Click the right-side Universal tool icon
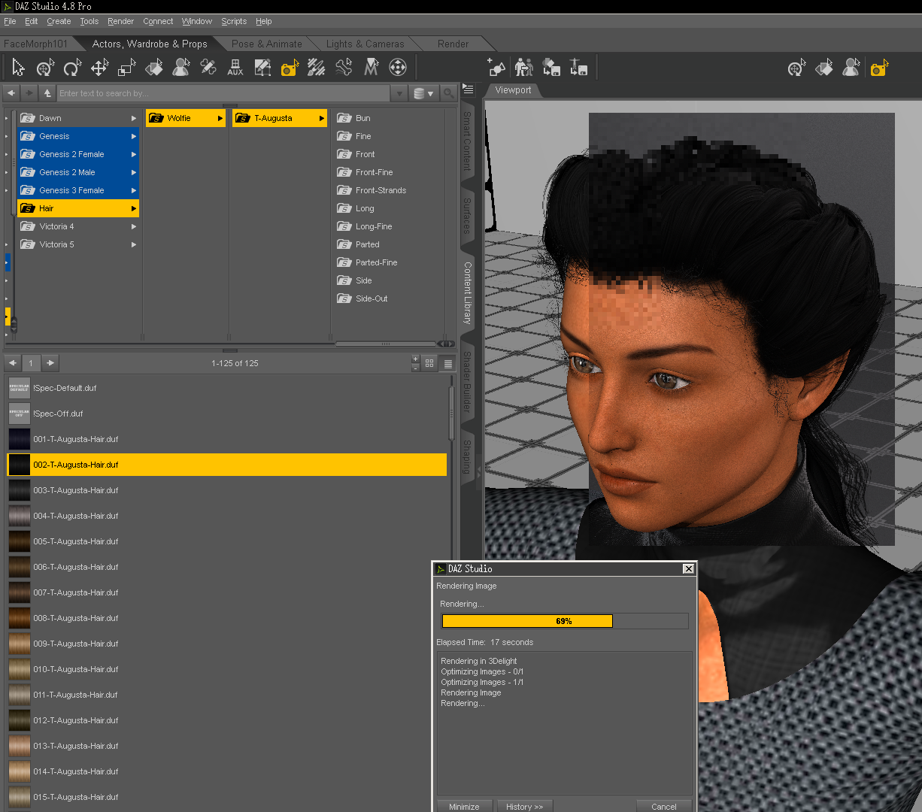 click(797, 68)
